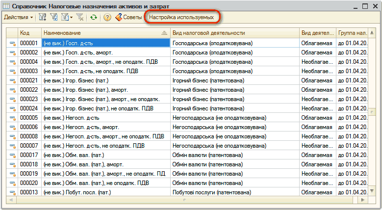Viewport: 382px width, 210px height.
Task: Click filter by current value icon
Action: coord(54,18)
